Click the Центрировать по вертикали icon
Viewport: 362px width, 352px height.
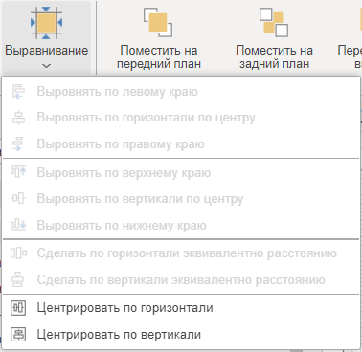[x=18, y=335]
